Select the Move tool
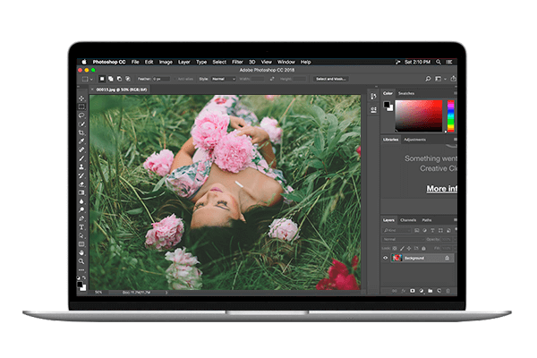 click(81, 98)
